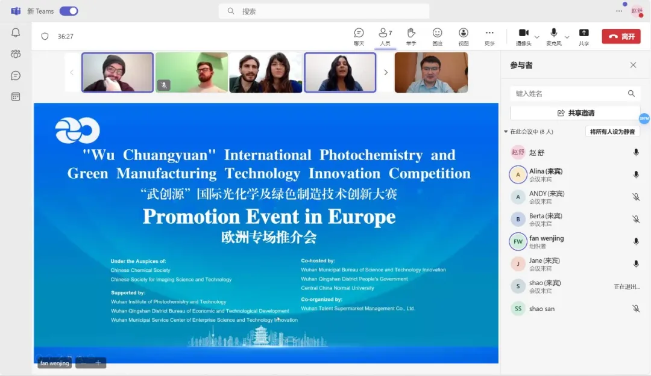
Task: Select the two-person video thumbnail
Action: tap(266, 73)
